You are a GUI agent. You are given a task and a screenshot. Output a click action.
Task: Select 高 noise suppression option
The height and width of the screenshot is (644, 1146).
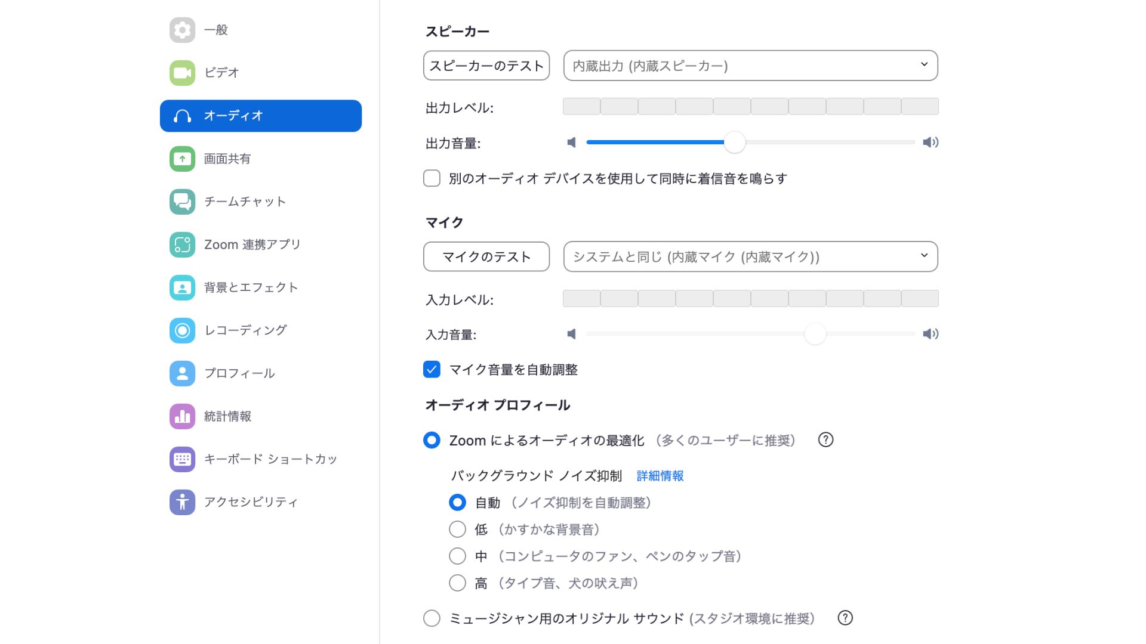457,583
